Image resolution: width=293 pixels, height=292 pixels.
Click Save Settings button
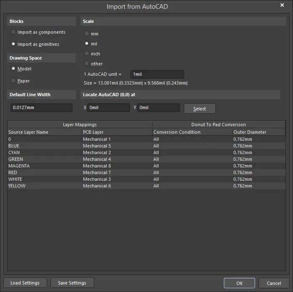pos(72,283)
